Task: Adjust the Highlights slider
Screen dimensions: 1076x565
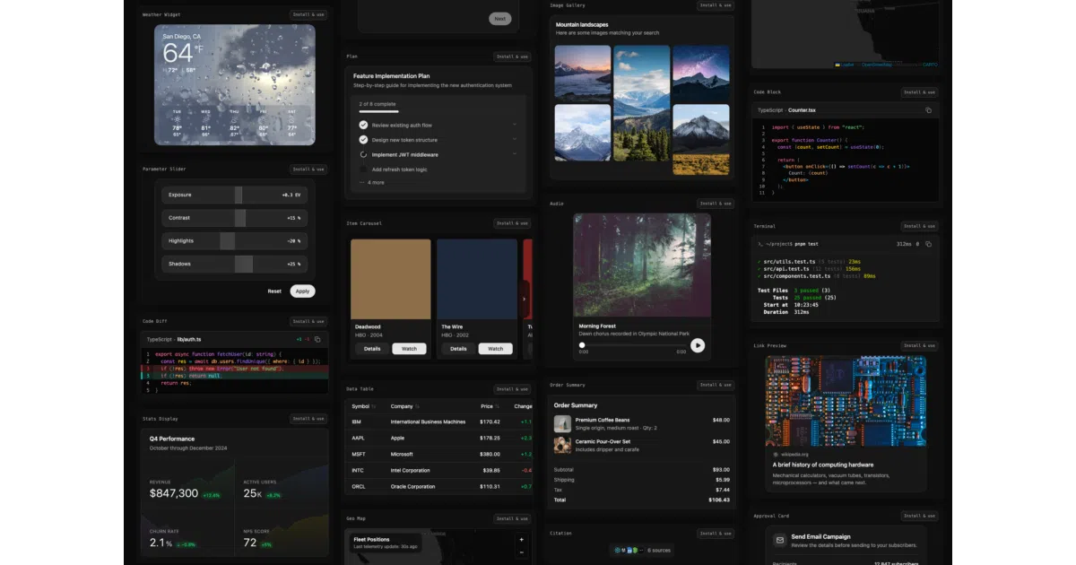Action: point(236,240)
